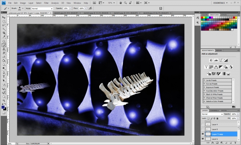Select the History Brush tool

coord(4,53)
